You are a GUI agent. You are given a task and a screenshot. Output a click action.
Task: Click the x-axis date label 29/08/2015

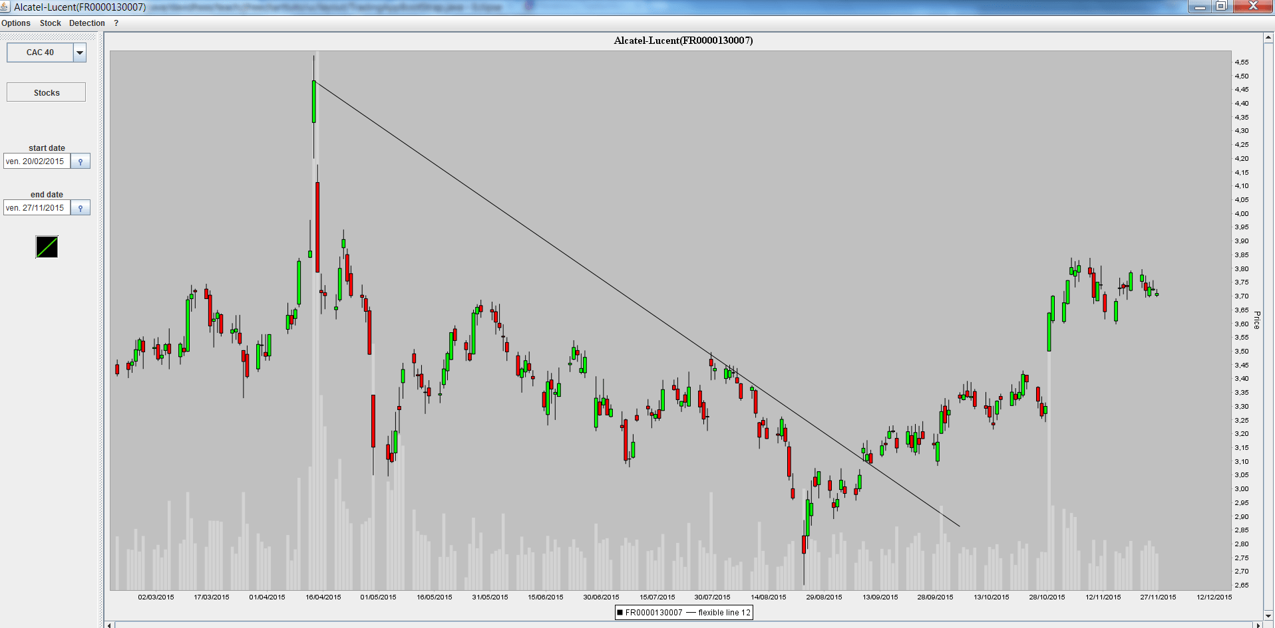pos(824,597)
